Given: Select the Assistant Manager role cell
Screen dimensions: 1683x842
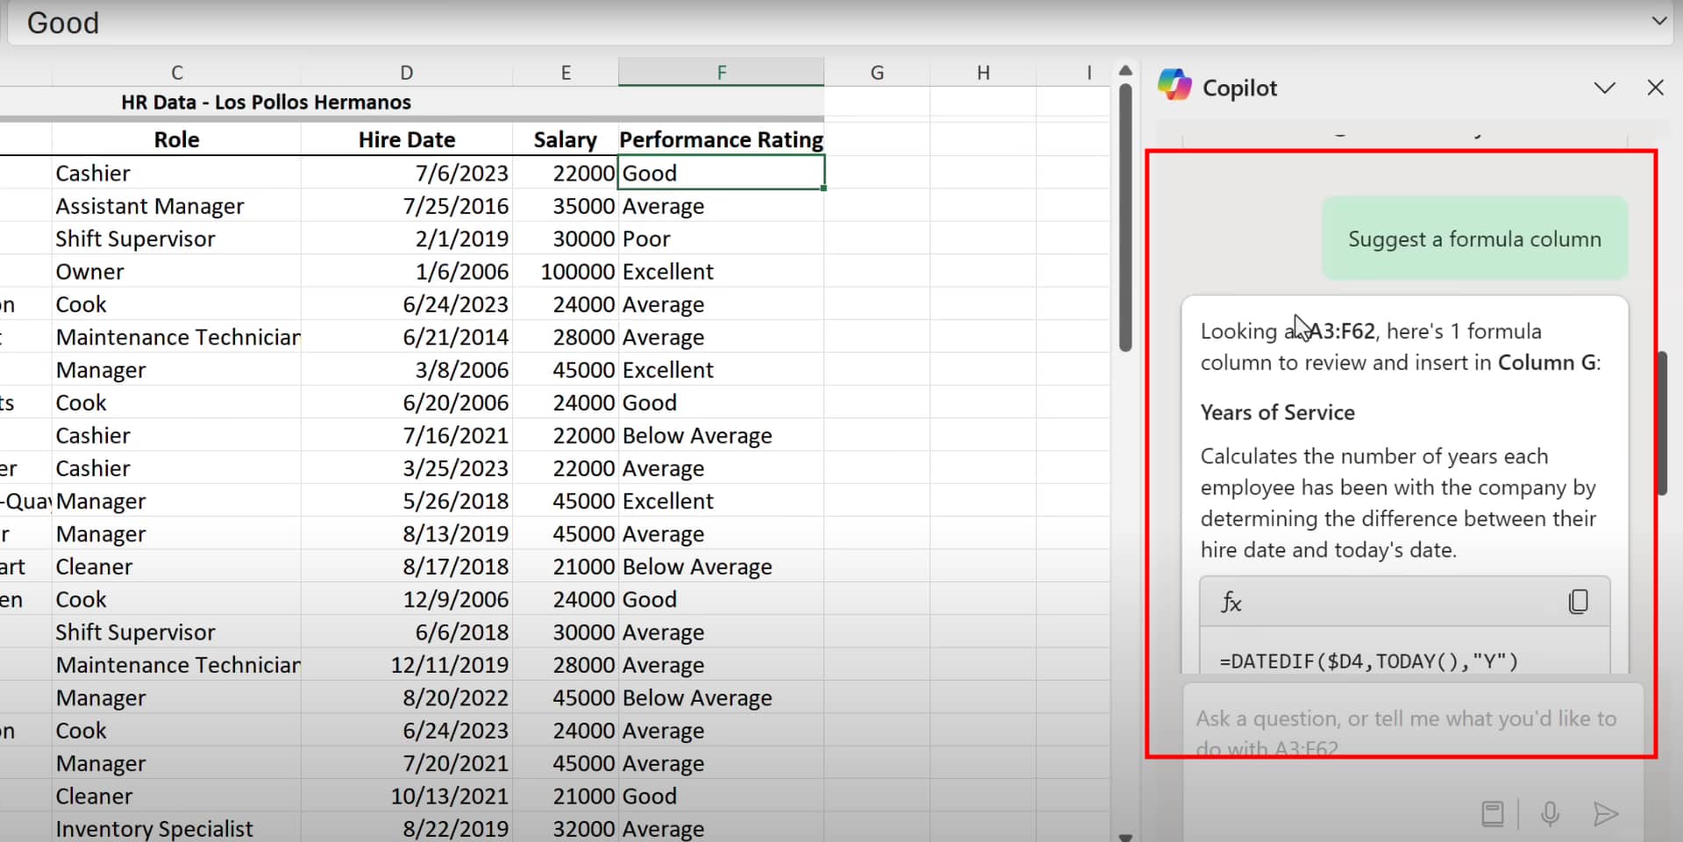Looking at the screenshot, I should 176,206.
